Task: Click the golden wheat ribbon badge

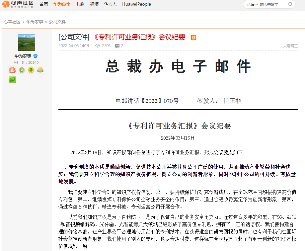Action: pyautogui.click(x=40, y=70)
